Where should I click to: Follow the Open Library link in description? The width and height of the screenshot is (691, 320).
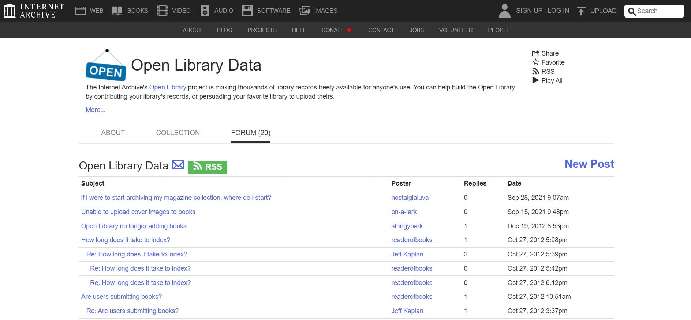168,87
